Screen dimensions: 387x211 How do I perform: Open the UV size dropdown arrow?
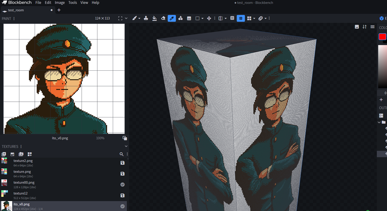pos(126,18)
